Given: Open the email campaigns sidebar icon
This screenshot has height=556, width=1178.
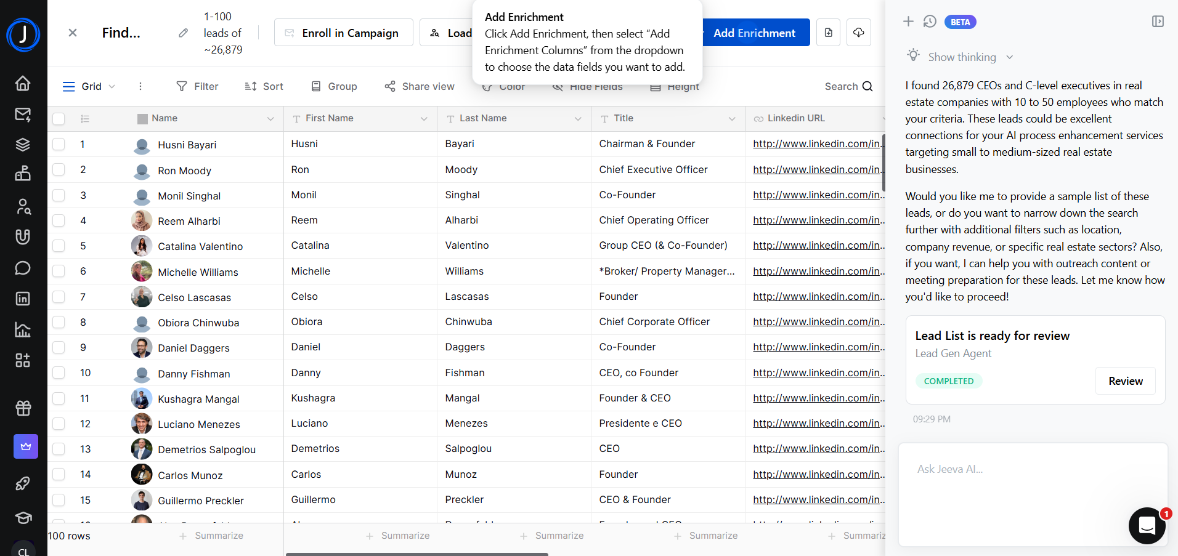Looking at the screenshot, I should (x=23, y=115).
